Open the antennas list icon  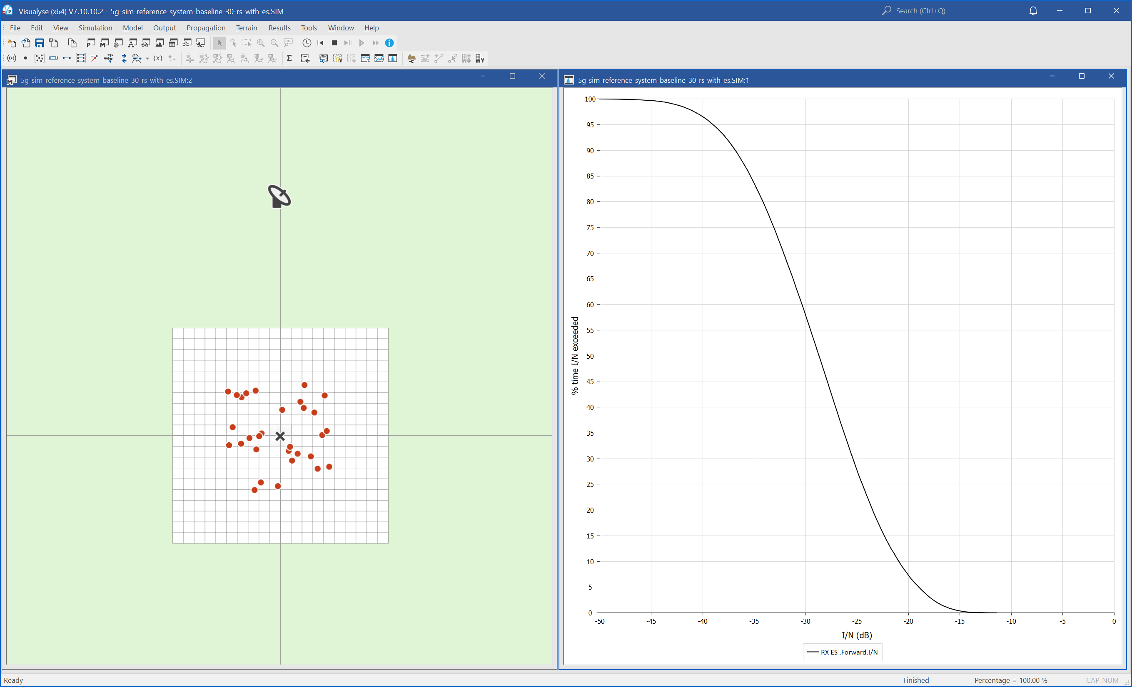(12, 58)
